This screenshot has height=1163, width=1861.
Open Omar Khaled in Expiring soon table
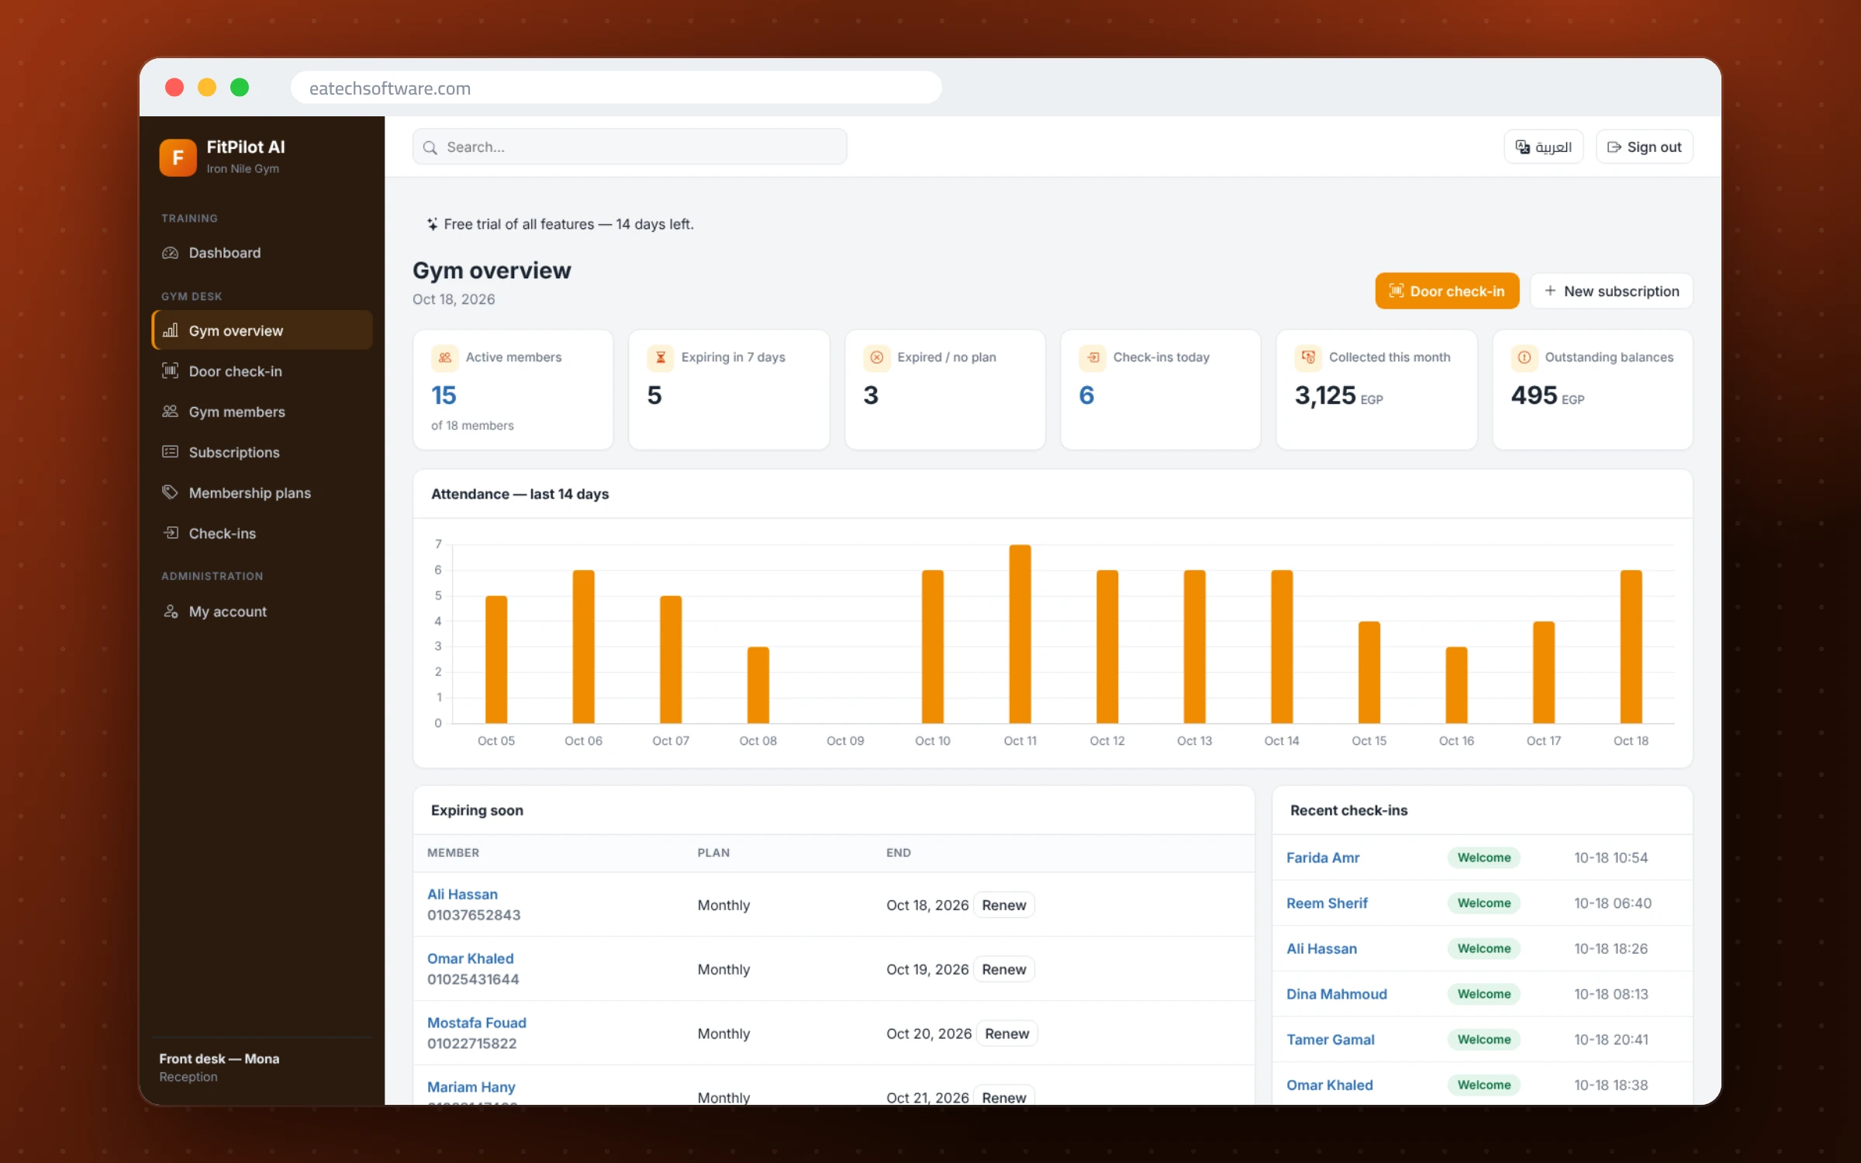click(470, 958)
